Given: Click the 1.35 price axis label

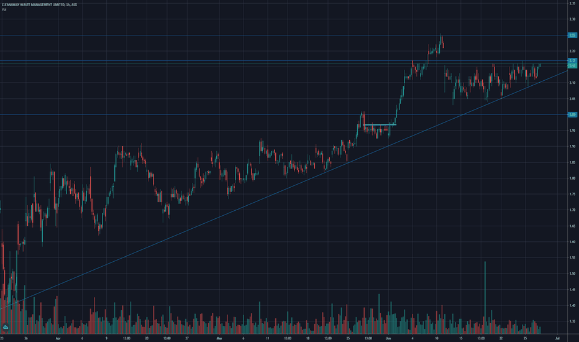Looking at the screenshot, I should tap(572, 321).
